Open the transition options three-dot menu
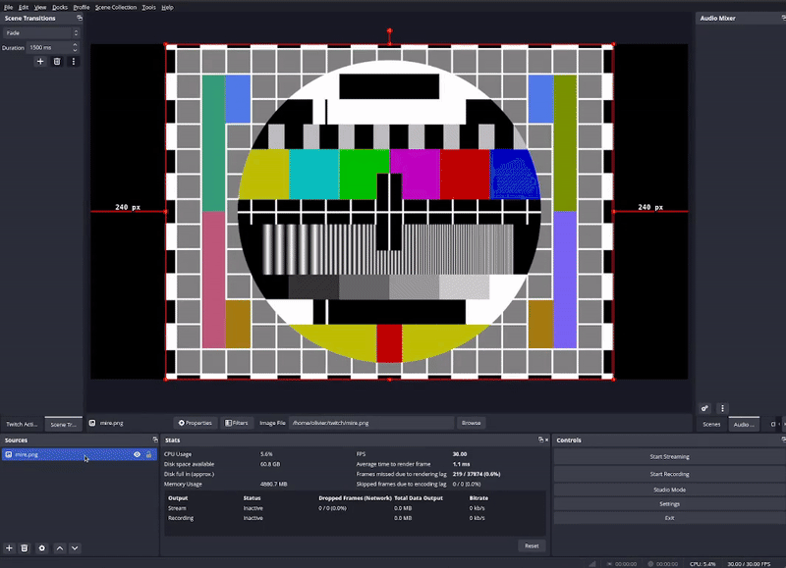Viewport: 786px width, 568px height. (x=74, y=61)
